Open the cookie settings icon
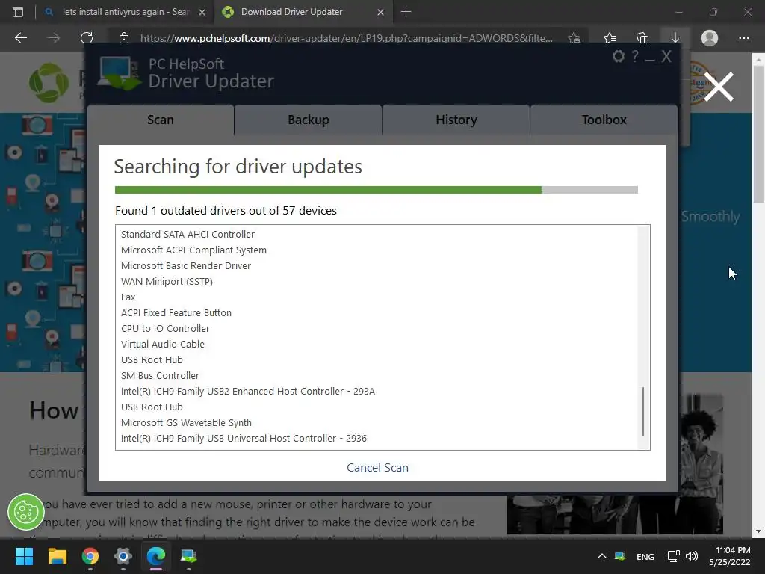 pos(26,512)
